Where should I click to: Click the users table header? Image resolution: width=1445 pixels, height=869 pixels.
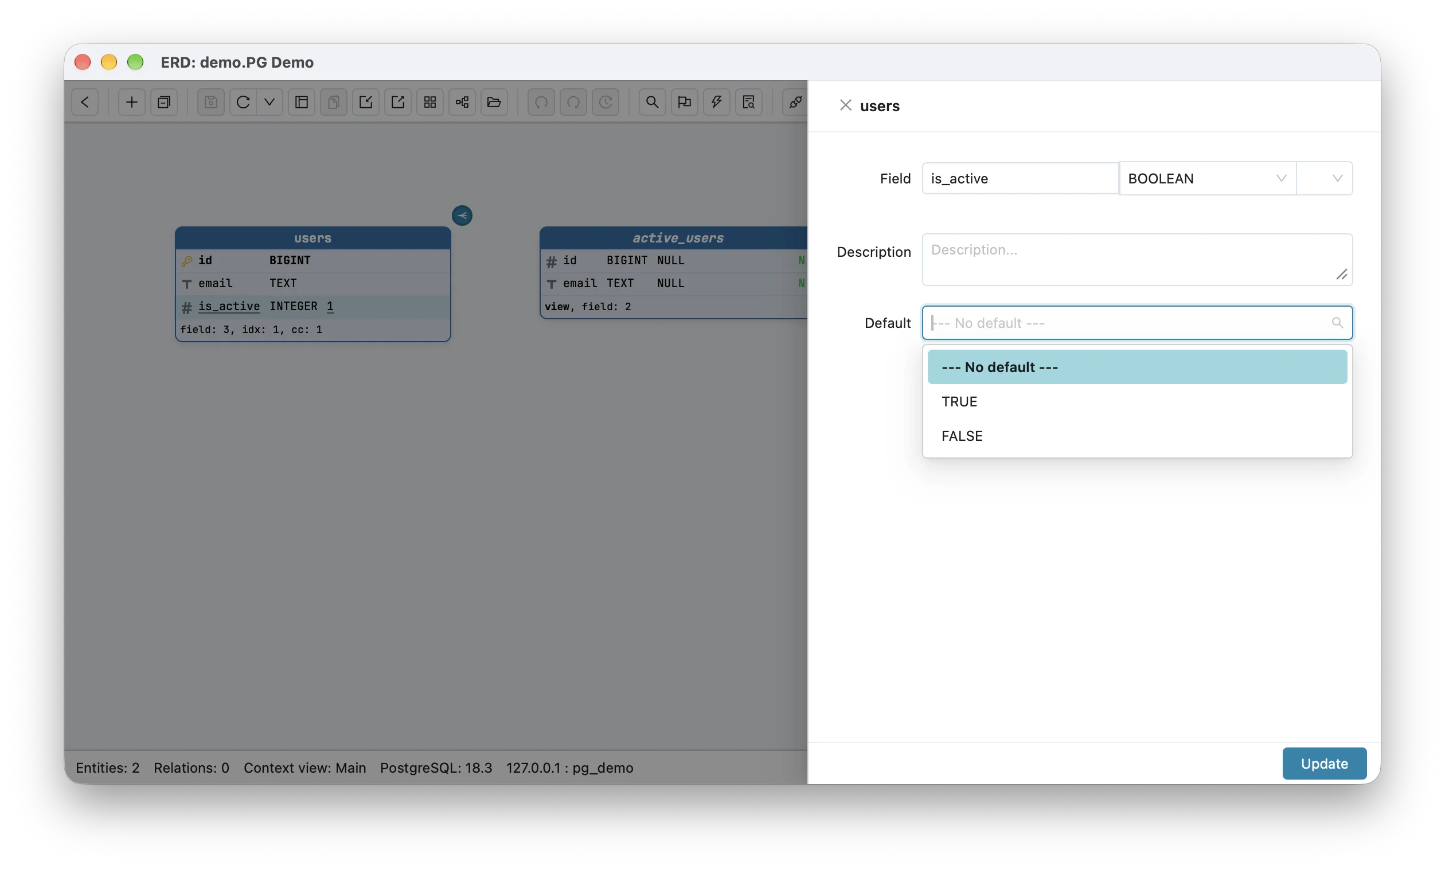coord(313,238)
